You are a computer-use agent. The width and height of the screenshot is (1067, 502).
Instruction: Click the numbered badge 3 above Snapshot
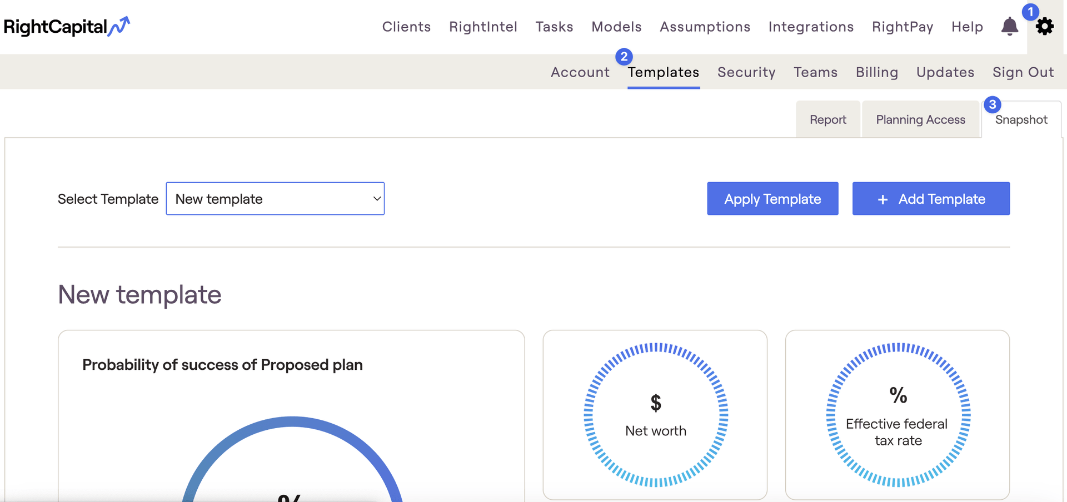click(x=993, y=104)
